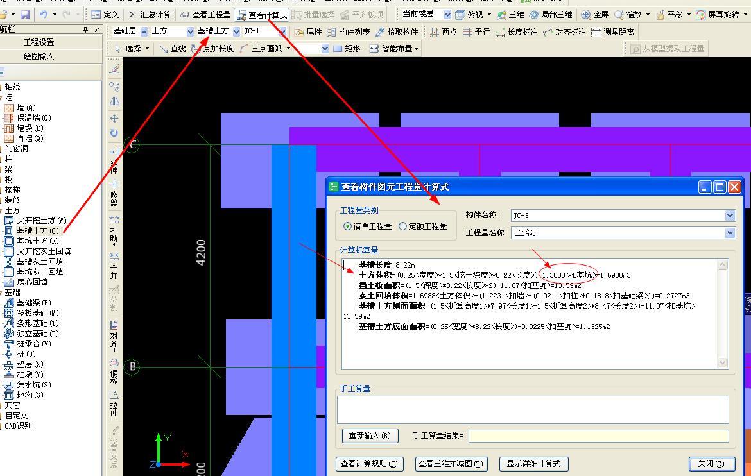Open the 土方 category dropdown

(190, 31)
